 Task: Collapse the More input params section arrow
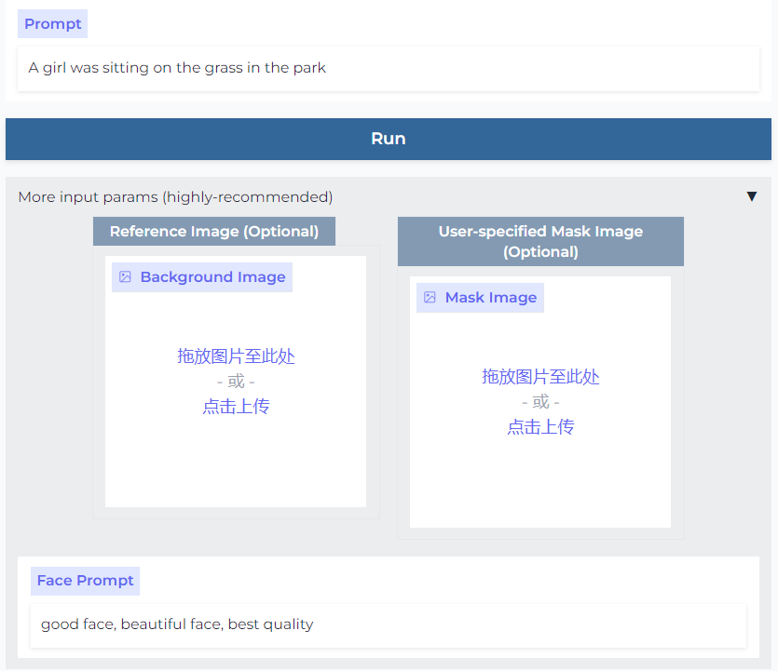click(x=752, y=196)
